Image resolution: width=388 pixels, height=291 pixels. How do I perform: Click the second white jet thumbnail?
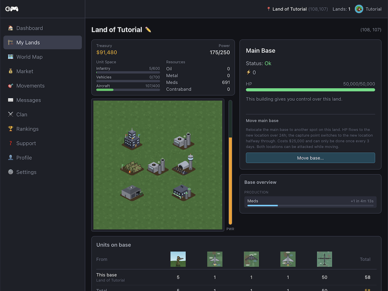click(288, 259)
